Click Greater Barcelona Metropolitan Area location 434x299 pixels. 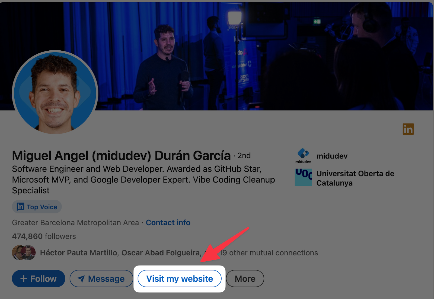75,223
